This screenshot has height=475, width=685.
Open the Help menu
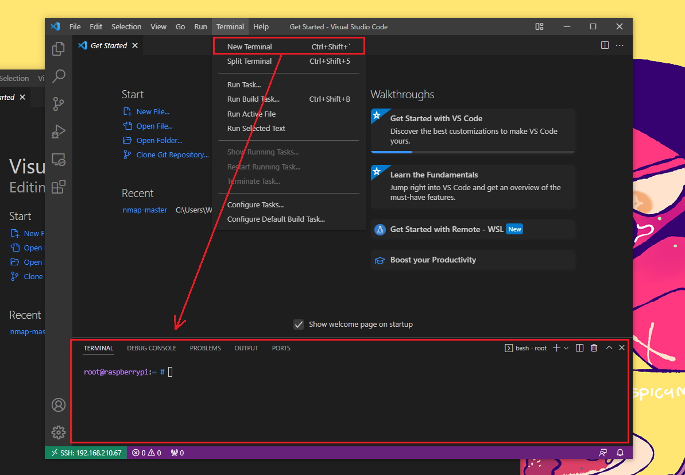tap(261, 26)
